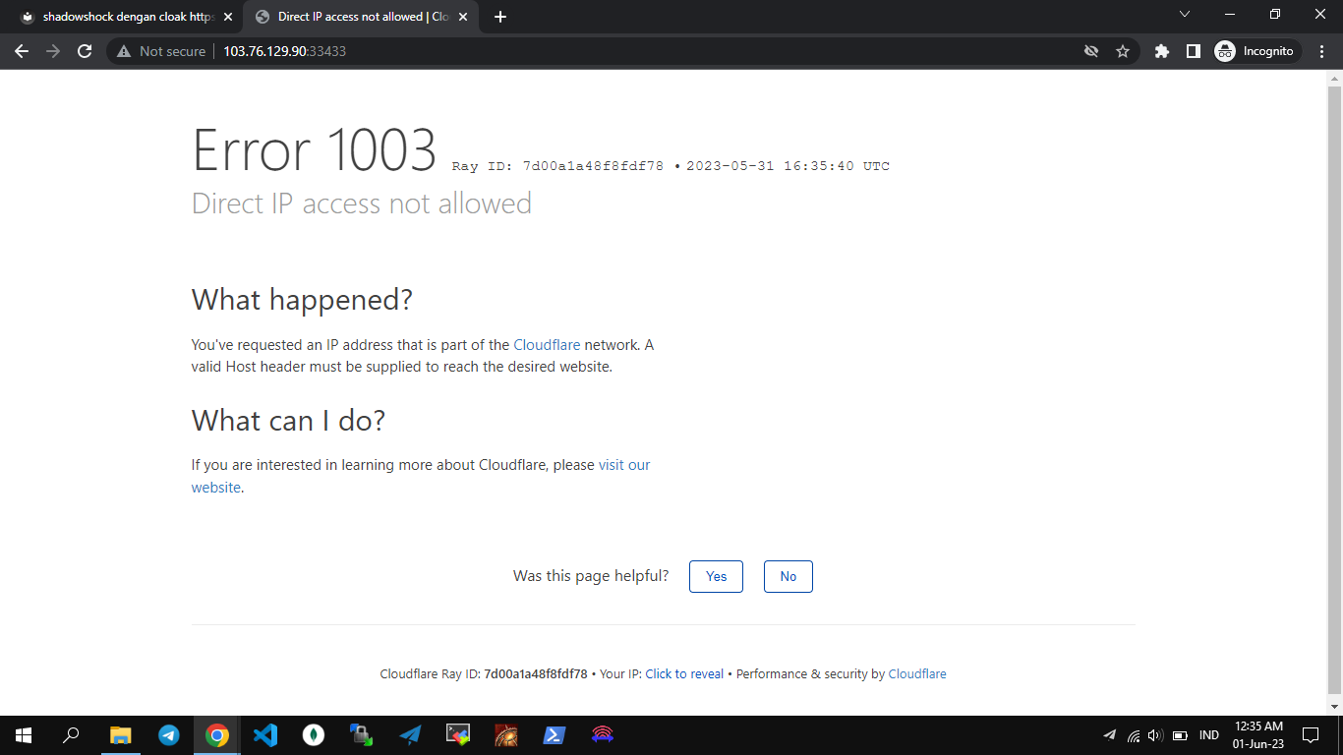Click the No feedback button
Screen dimensions: 1343x755
(788, 576)
